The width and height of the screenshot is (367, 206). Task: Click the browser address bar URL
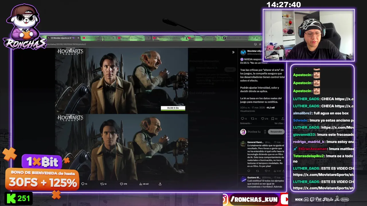click(x=66, y=44)
